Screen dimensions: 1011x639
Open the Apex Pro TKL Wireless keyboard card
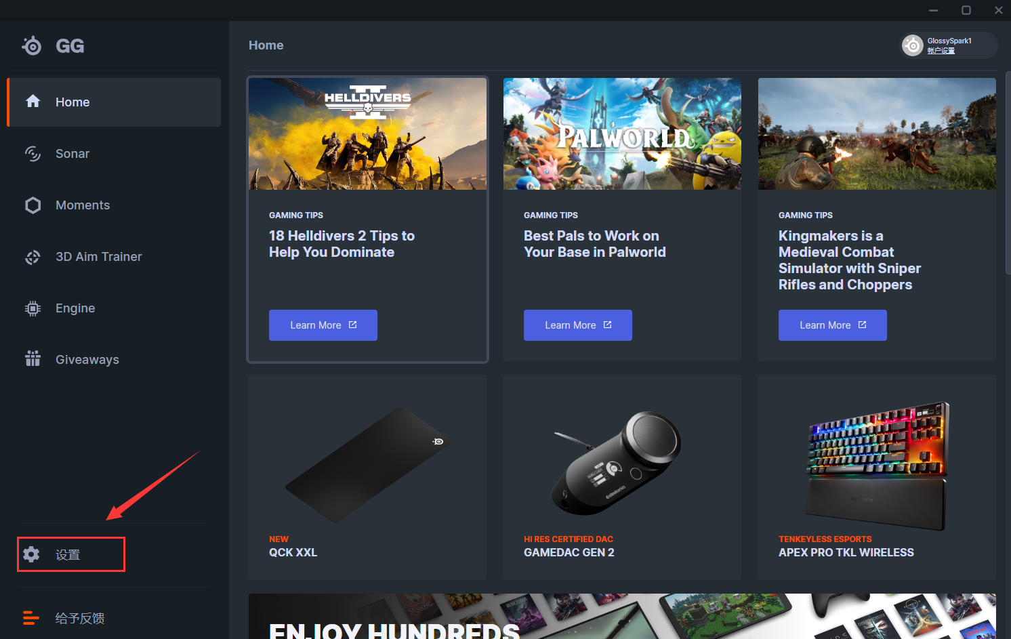877,478
